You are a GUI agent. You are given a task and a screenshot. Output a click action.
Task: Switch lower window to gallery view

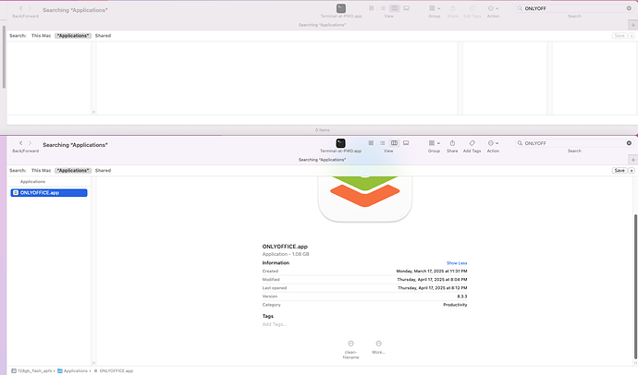tap(406, 143)
